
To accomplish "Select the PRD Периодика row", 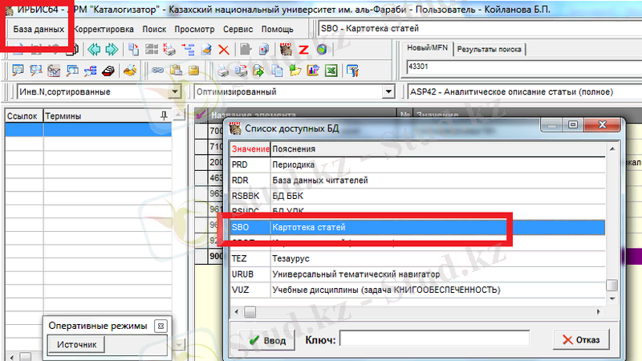I will pyautogui.click(x=417, y=164).
